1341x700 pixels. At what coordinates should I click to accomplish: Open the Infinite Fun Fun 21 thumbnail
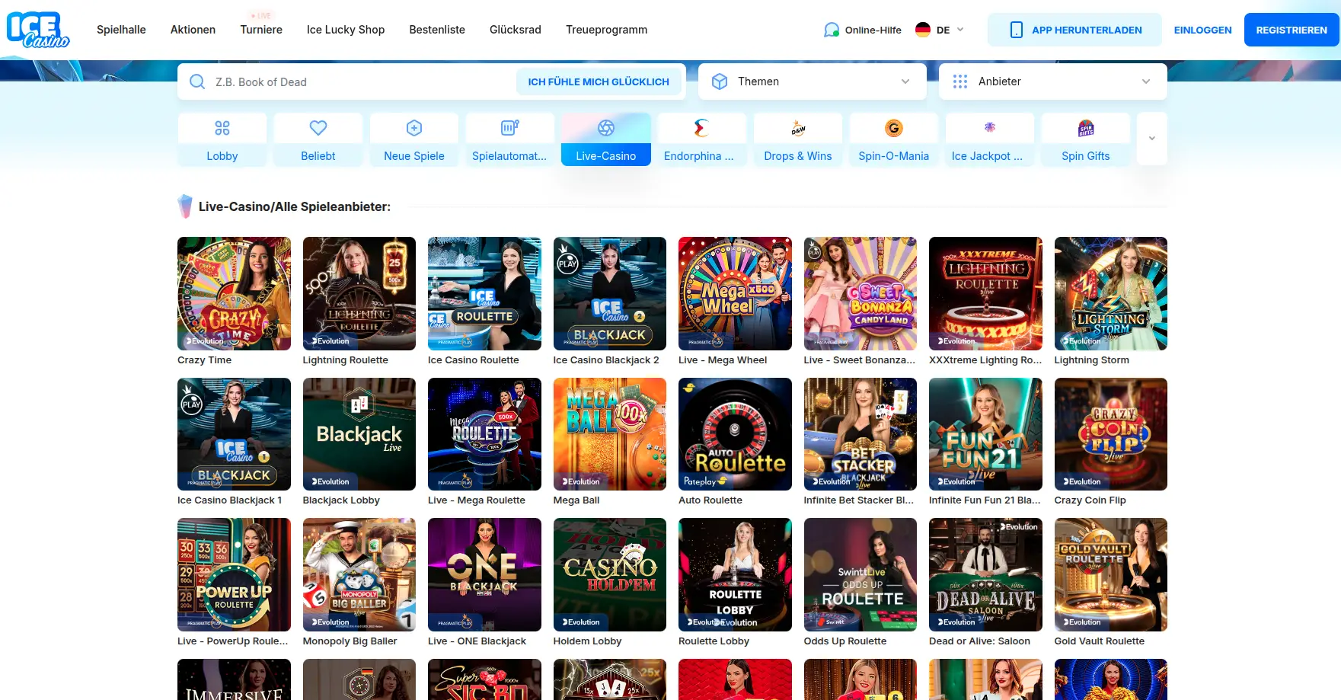(x=985, y=434)
